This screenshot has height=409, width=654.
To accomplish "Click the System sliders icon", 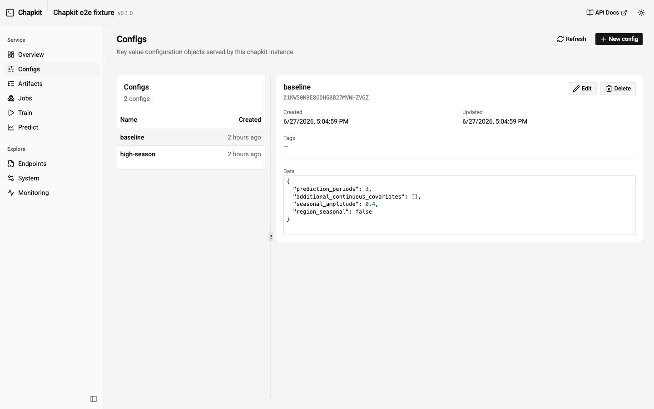I will pos(11,178).
